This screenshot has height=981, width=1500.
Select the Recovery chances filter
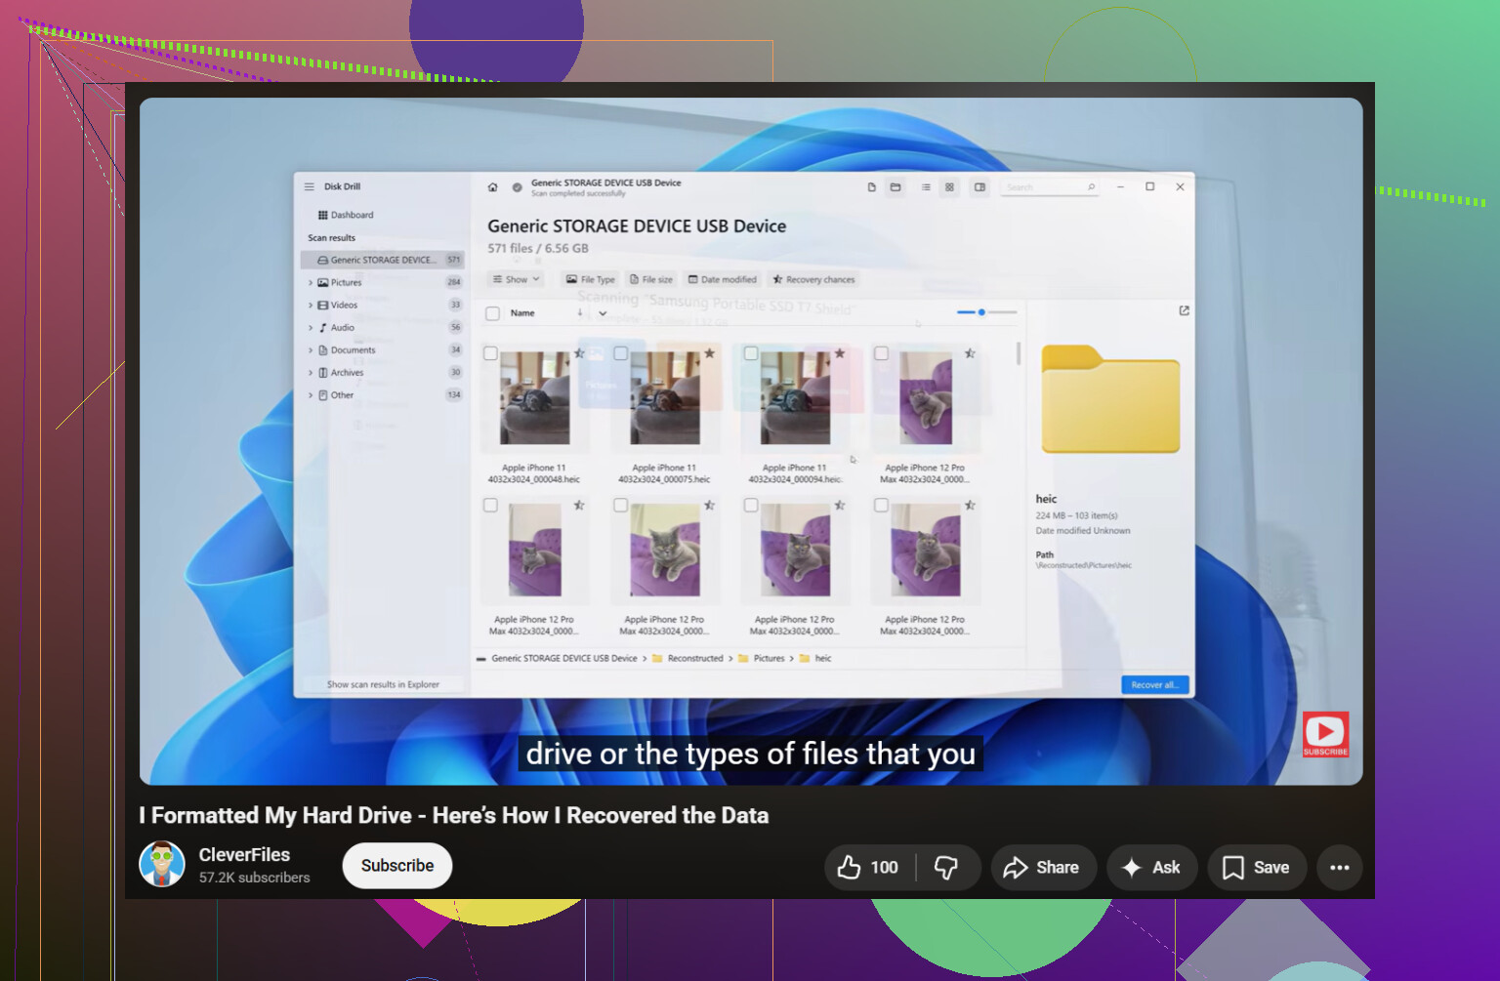click(813, 279)
